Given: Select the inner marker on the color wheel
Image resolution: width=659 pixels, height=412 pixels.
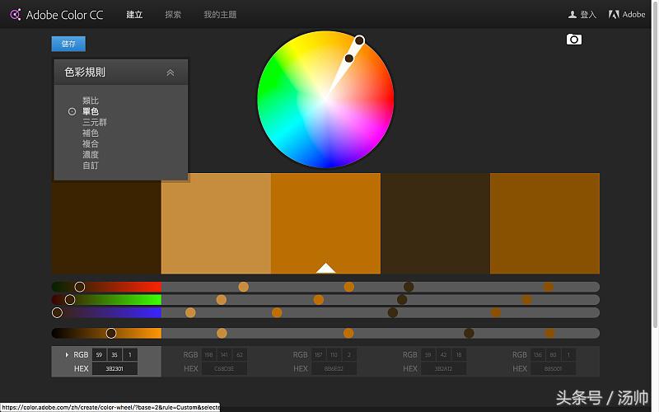Looking at the screenshot, I should tap(348, 59).
